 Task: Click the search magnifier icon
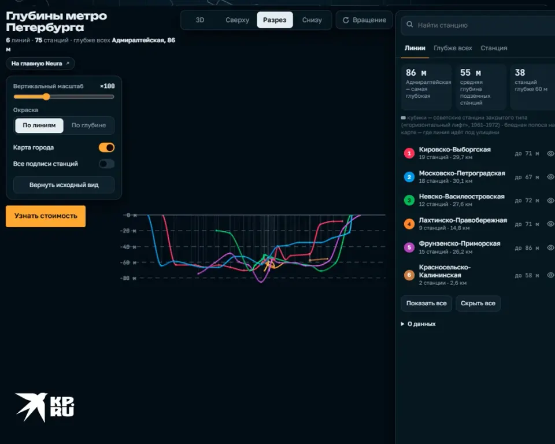click(409, 24)
